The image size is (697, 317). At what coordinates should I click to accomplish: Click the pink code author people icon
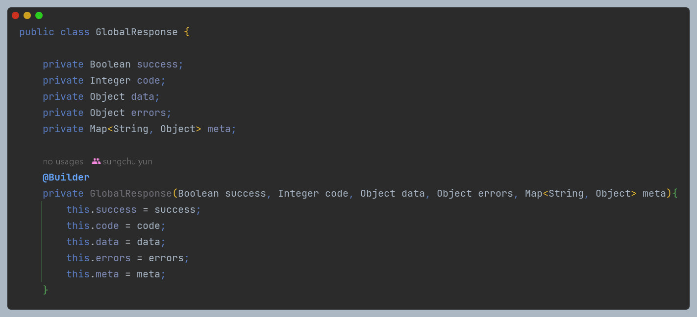[96, 161]
